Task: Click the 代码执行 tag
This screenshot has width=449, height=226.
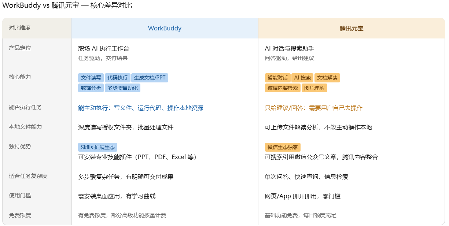Action: coord(118,78)
